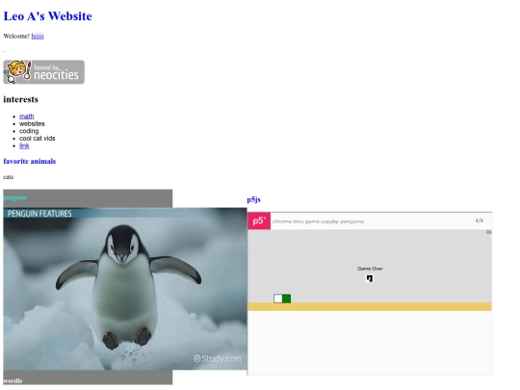
Task: Click the 'penguins' heading above the image
Action: 14,197
